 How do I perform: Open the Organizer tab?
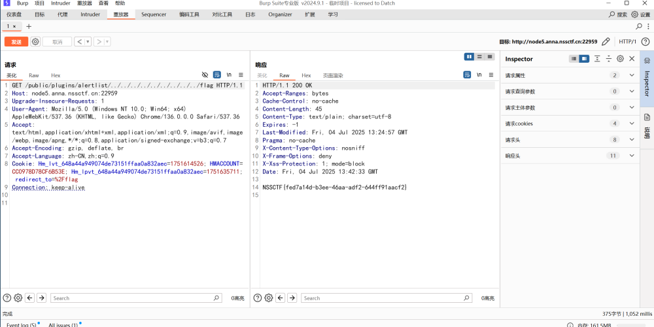pos(280,14)
